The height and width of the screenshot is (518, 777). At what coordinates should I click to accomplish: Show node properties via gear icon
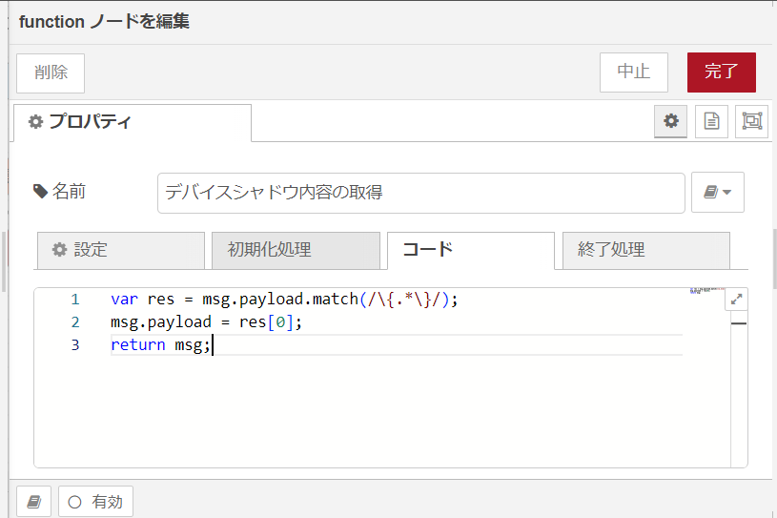pos(671,121)
